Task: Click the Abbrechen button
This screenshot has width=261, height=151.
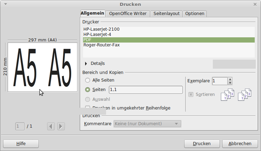Action: [x=240, y=144]
